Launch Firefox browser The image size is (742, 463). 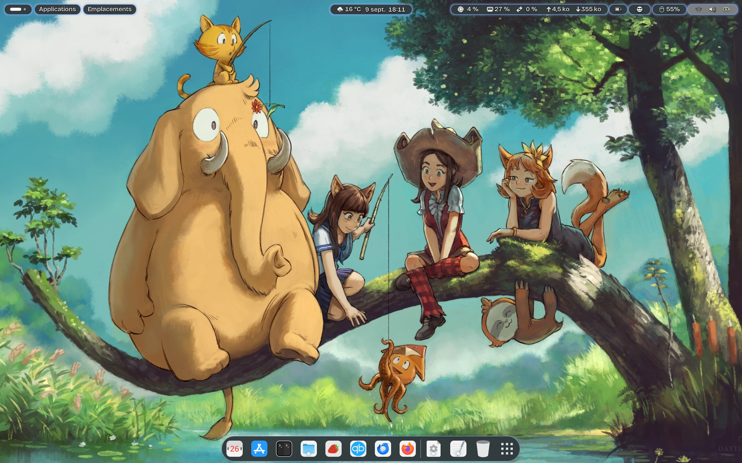pyautogui.click(x=408, y=449)
